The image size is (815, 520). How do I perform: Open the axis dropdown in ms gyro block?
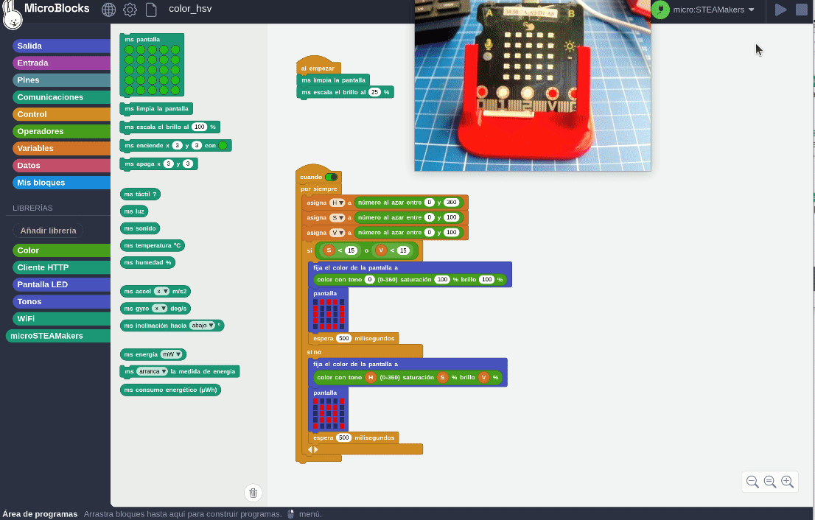(160, 309)
